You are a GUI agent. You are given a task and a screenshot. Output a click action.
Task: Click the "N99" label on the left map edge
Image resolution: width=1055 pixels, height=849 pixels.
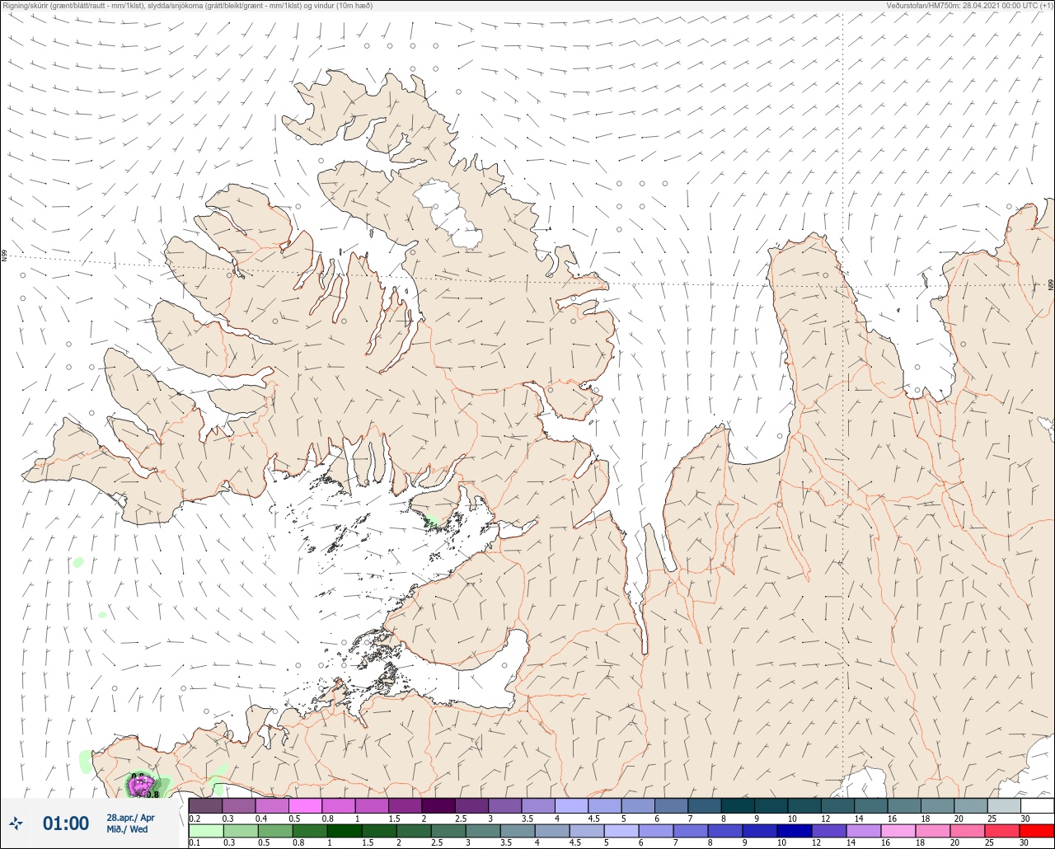pyautogui.click(x=4, y=256)
